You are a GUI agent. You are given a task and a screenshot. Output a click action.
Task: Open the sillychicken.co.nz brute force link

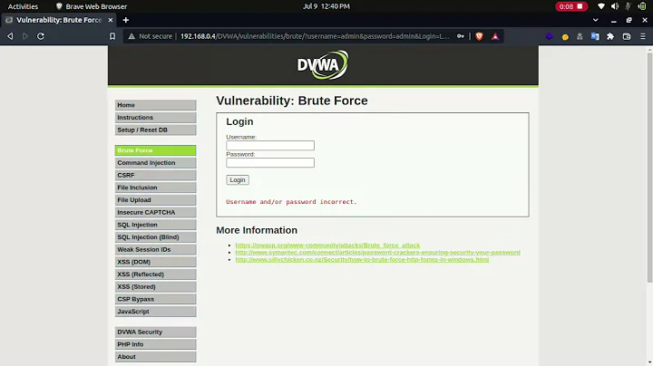[x=362, y=259]
